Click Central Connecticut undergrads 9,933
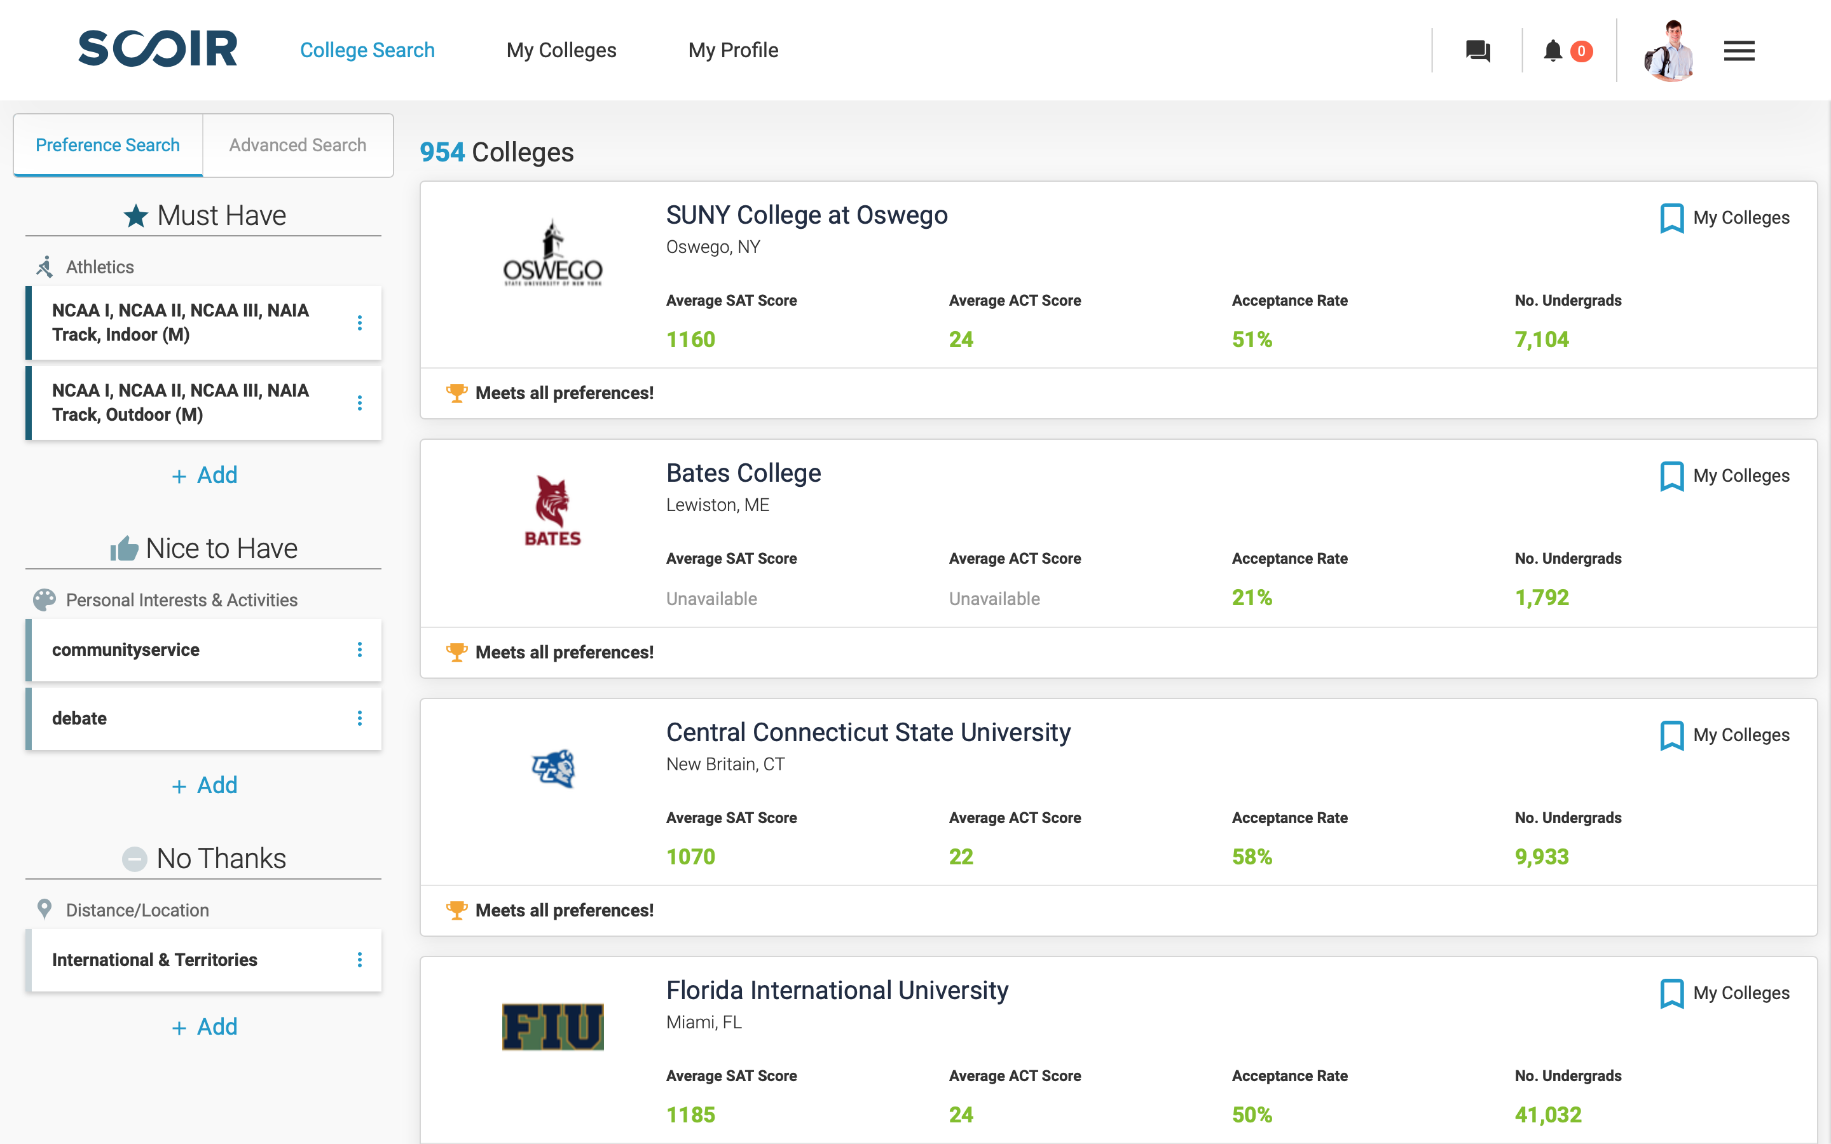 point(1542,857)
